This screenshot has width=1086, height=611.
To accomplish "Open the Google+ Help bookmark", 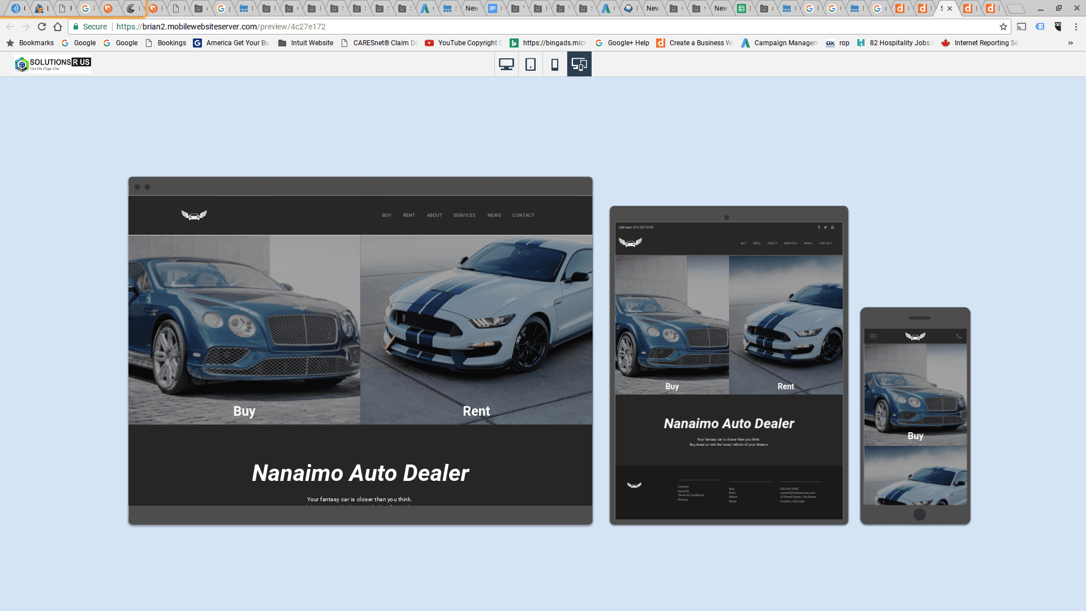I will click(x=622, y=43).
